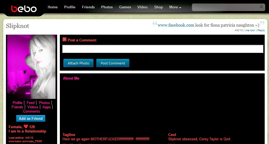Open the pink Videos link
This screenshot has height=144, width=269.
pyautogui.click(x=33, y=107)
